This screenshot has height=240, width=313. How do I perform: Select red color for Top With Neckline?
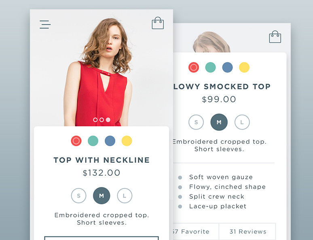76,141
